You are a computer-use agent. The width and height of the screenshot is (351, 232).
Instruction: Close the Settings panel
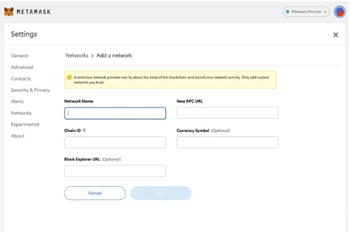[x=335, y=35]
